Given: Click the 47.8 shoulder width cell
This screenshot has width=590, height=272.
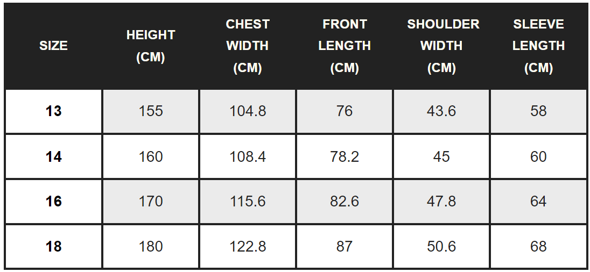Looking at the screenshot, I should pyautogui.click(x=441, y=201).
